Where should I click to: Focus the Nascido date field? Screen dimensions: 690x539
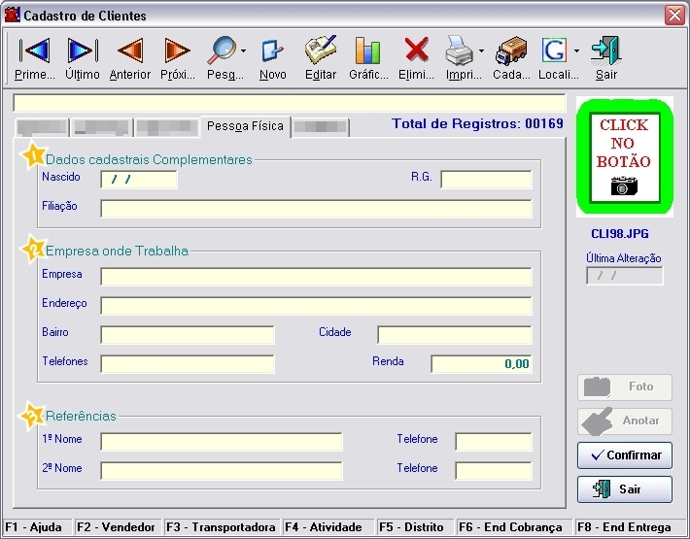tap(138, 180)
